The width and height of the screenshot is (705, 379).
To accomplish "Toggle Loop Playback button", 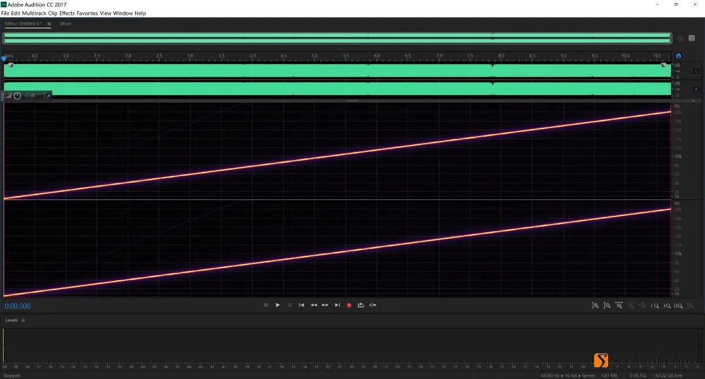I will [x=361, y=305].
